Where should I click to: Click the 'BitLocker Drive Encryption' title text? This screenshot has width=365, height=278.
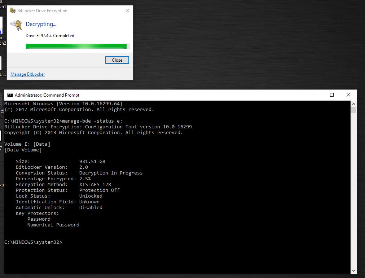click(42, 11)
